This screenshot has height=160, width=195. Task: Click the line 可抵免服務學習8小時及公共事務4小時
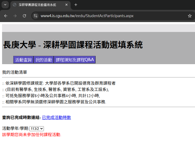click(51, 96)
